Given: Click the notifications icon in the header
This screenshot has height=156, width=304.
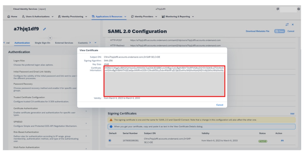Looking at the screenshot, I should 278,9.
